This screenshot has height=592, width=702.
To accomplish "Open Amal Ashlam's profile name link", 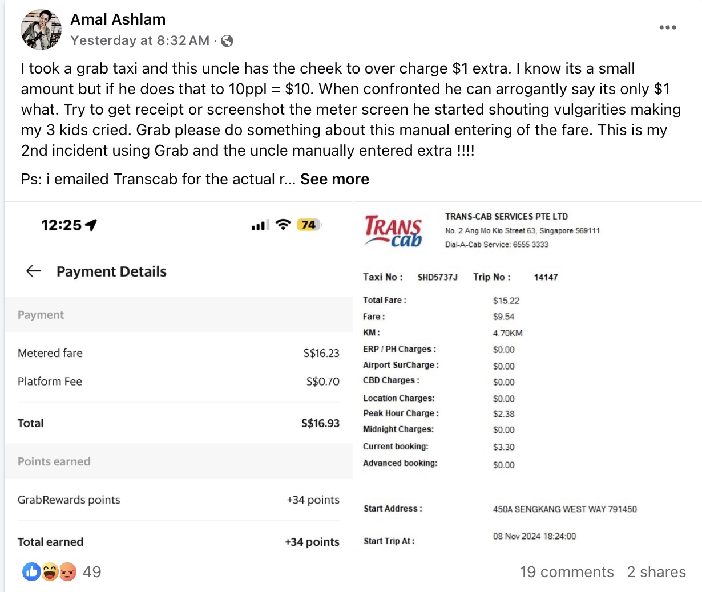I will pyautogui.click(x=118, y=19).
